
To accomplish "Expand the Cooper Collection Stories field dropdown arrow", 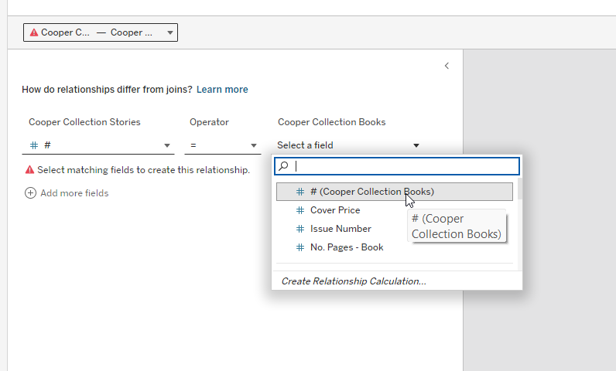I will tap(167, 145).
